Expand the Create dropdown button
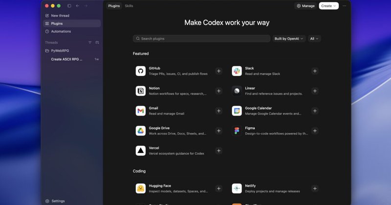391x205 pixels. pyautogui.click(x=328, y=6)
